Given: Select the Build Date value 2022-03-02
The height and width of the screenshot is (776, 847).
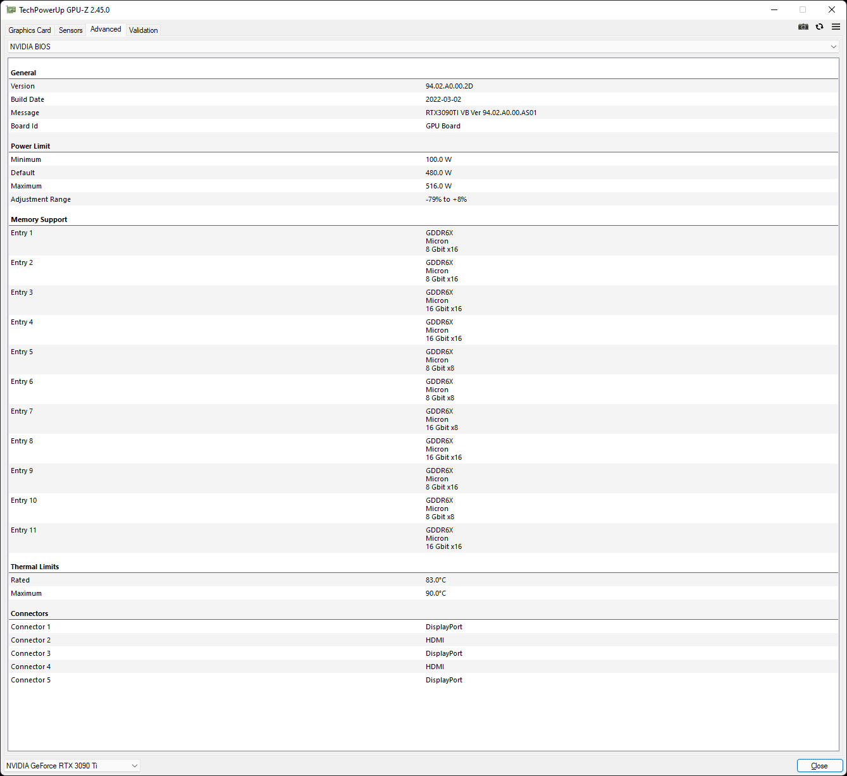Looking at the screenshot, I should coord(443,99).
